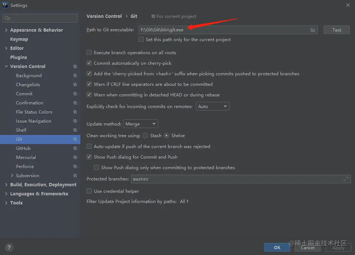Click the search magnifier icon in settings search
The image size is (355, 255).
(7, 18)
